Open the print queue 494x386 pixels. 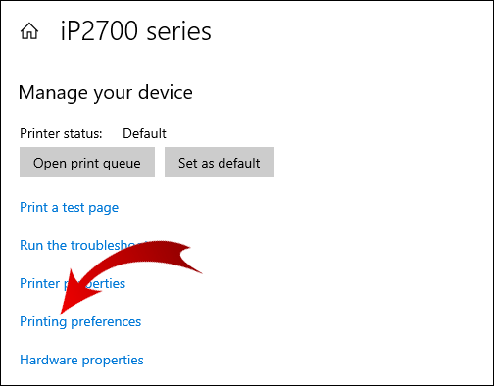pos(87,163)
